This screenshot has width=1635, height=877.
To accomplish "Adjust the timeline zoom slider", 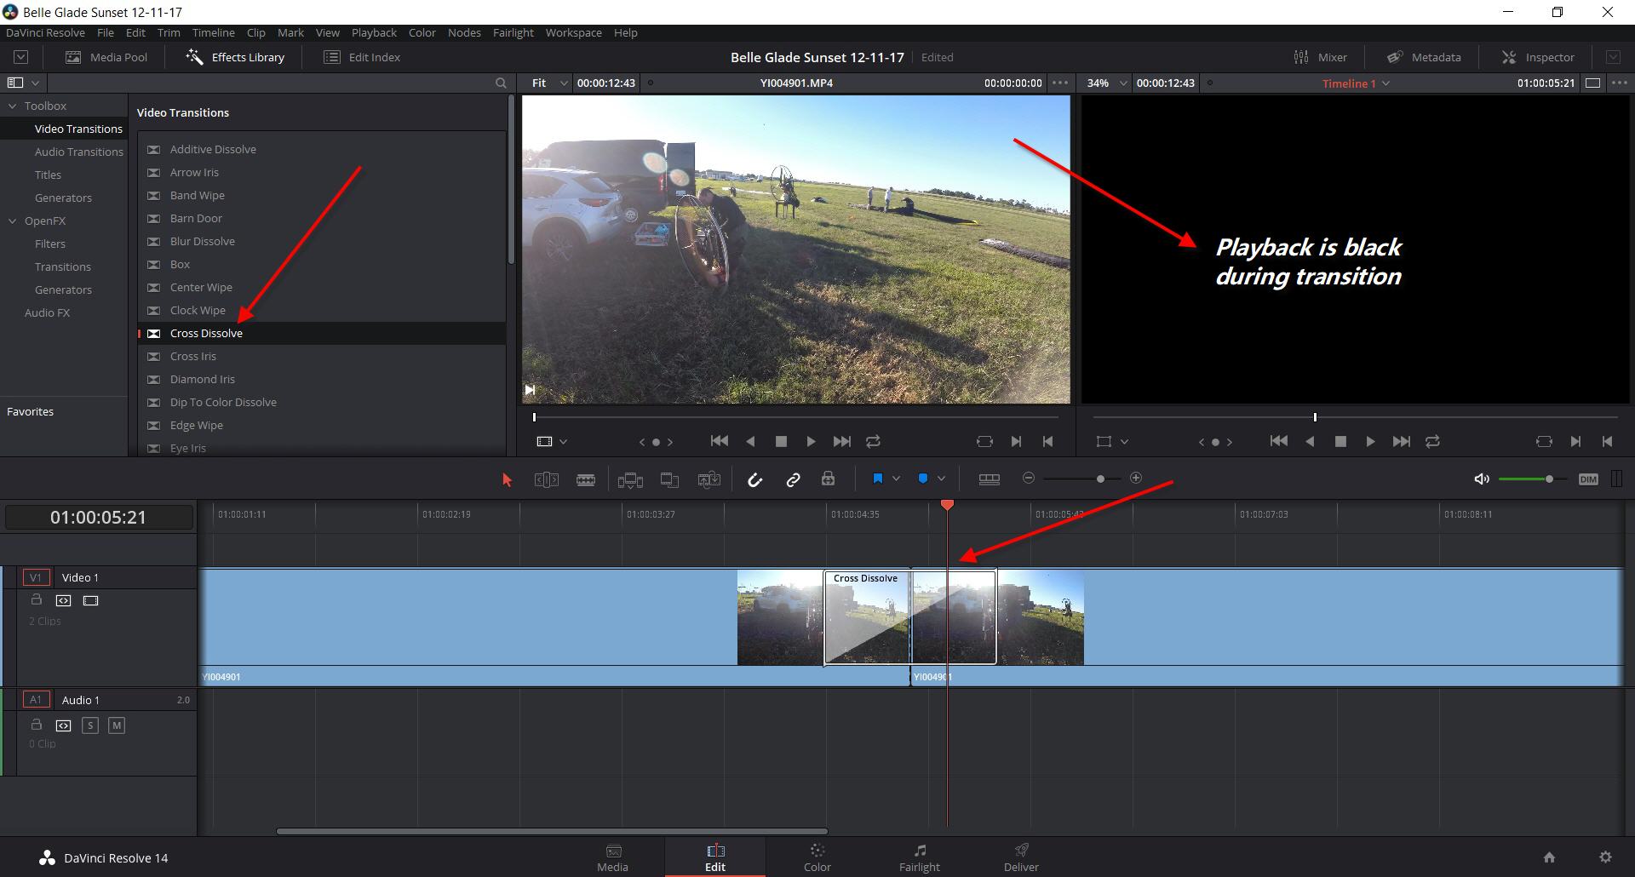I will (1100, 479).
